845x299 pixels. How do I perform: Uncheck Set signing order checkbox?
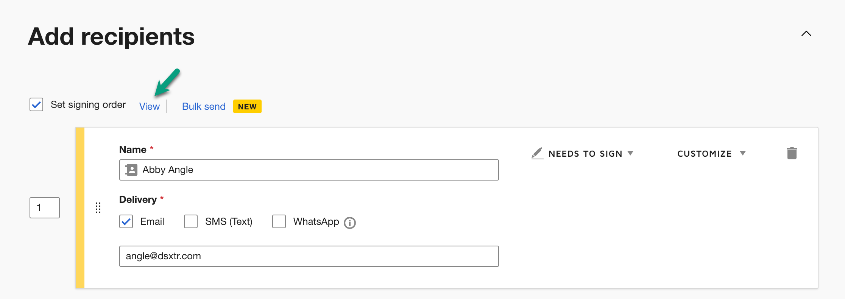(x=36, y=104)
